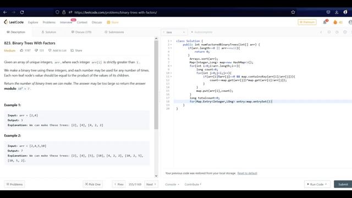Click the LeetCode logo

(14, 22)
